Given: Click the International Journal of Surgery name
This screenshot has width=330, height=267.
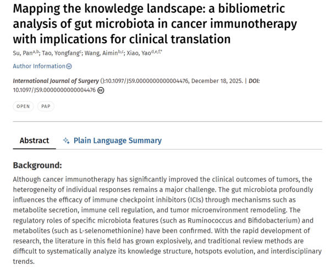Looking at the screenshot, I should 56,81.
